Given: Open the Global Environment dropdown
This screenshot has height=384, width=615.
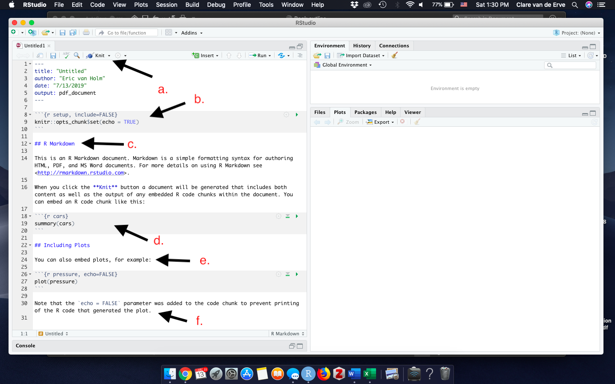Looking at the screenshot, I should click(347, 65).
